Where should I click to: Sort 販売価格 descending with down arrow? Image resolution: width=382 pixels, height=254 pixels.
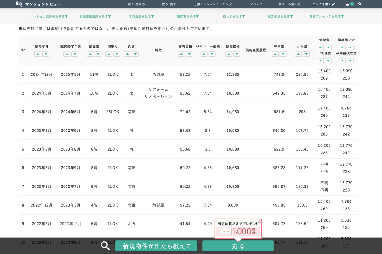click(237, 54)
